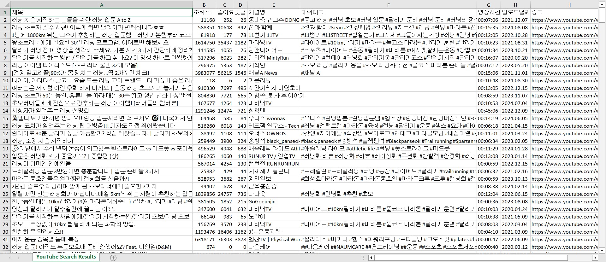Viewport: 606px width, 262px height.
Task: Click the YouTube link in row 25
Action: tap(564, 194)
